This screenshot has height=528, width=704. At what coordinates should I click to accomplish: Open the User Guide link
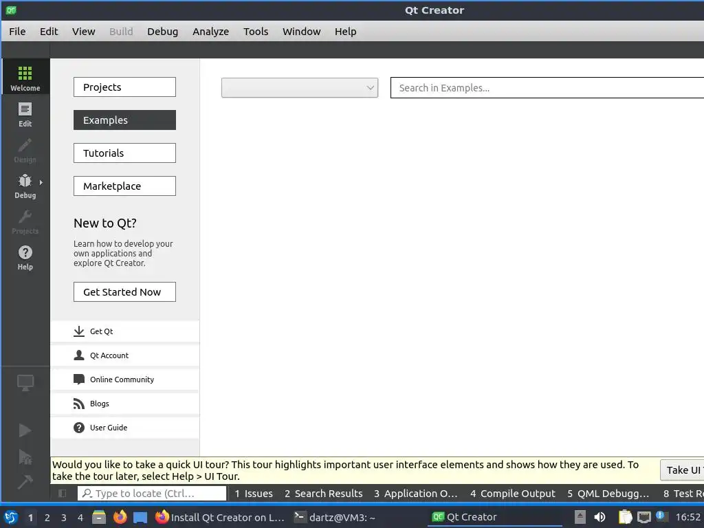point(125,428)
